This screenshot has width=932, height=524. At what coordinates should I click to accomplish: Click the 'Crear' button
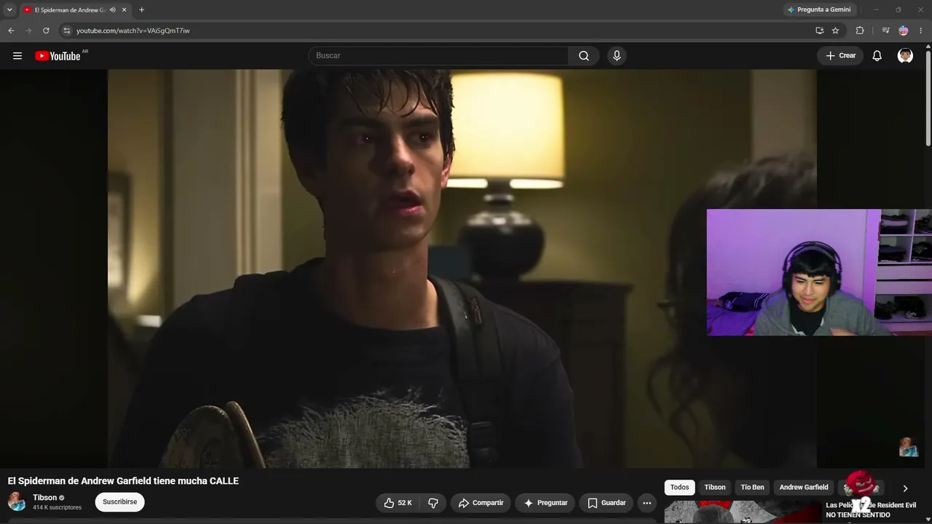pos(840,56)
